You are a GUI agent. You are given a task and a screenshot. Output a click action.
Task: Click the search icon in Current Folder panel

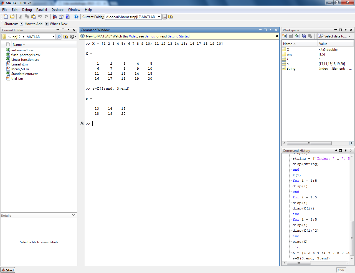pos(59,37)
